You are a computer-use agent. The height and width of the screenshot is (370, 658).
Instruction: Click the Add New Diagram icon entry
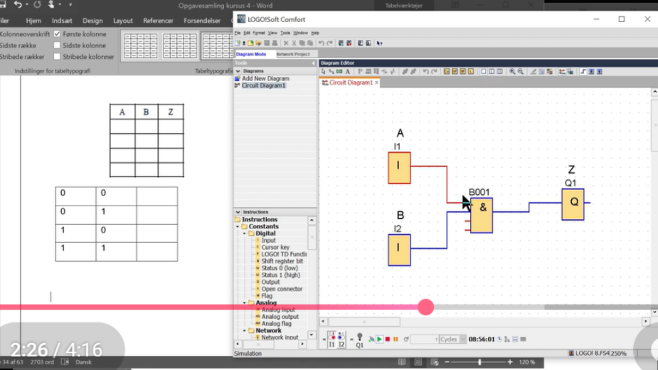click(237, 78)
